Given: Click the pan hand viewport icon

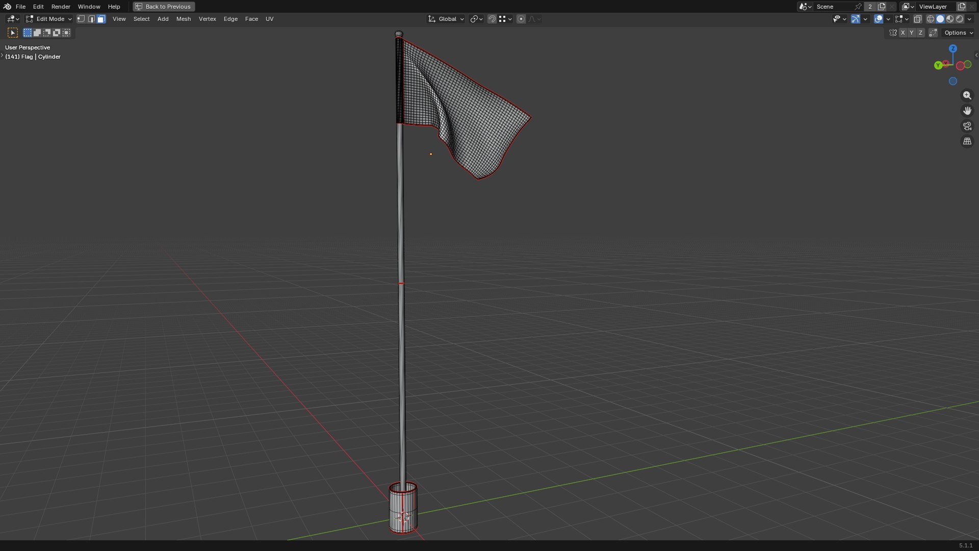Looking at the screenshot, I should click(x=967, y=111).
